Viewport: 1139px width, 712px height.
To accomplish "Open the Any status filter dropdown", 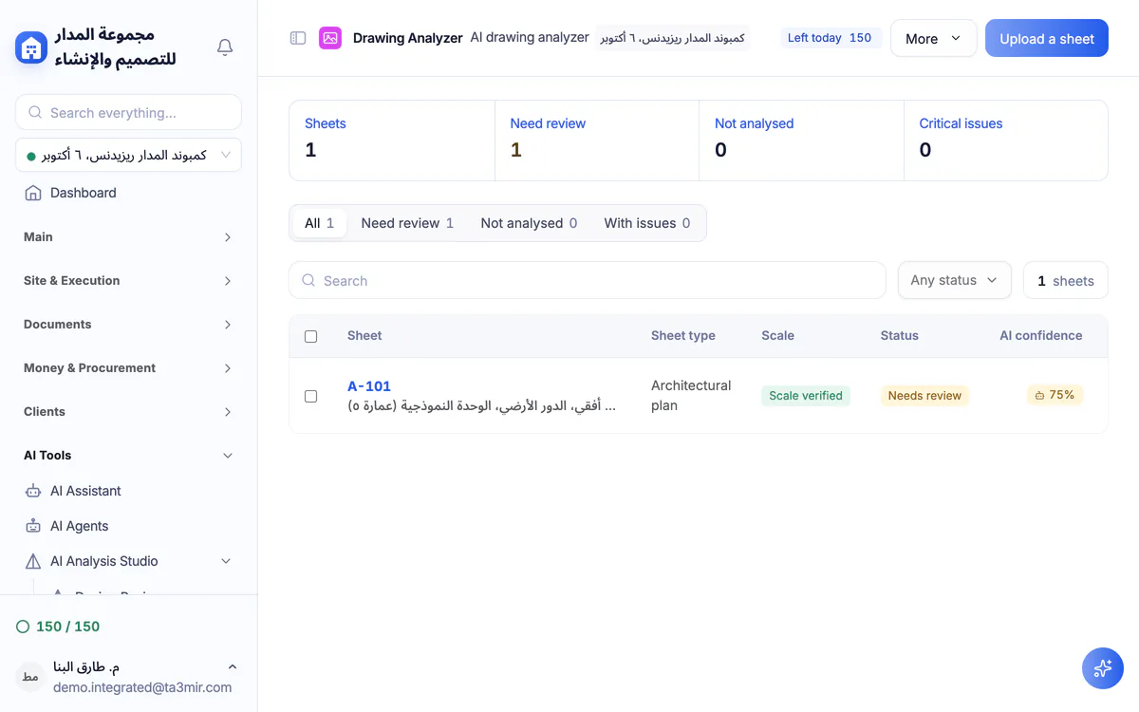I will click(x=954, y=280).
